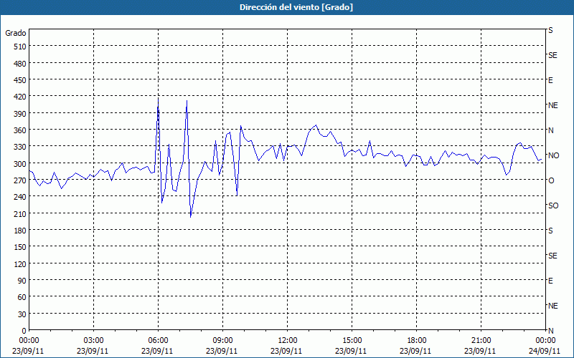Click the 'Grado' axis unit label
This screenshot has height=358, width=574.
coord(16,33)
